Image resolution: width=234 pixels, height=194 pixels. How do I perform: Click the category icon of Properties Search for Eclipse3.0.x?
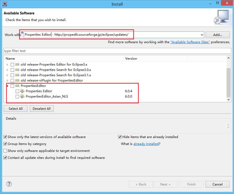(17, 70)
